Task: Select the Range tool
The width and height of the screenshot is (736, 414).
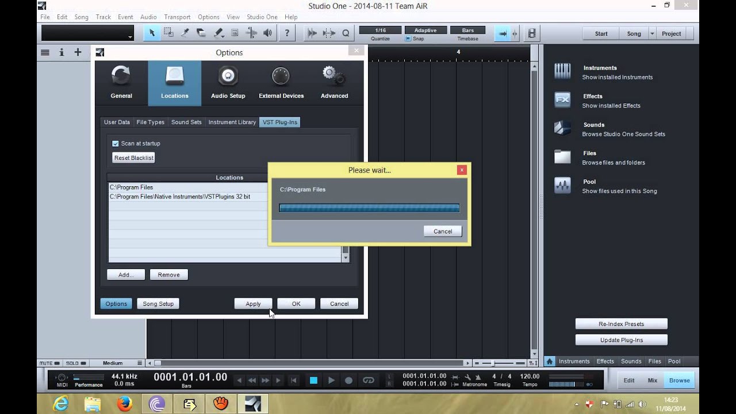Action: click(168, 33)
